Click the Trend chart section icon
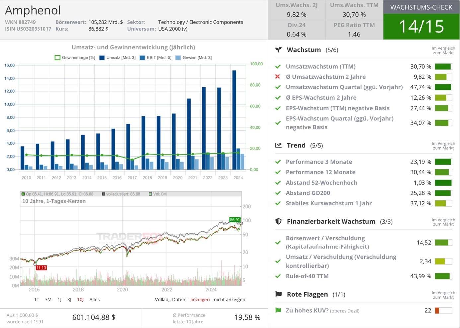 click(278, 145)
